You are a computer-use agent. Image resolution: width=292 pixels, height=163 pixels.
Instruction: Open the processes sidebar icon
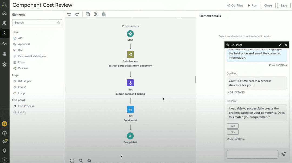tap(5, 33)
